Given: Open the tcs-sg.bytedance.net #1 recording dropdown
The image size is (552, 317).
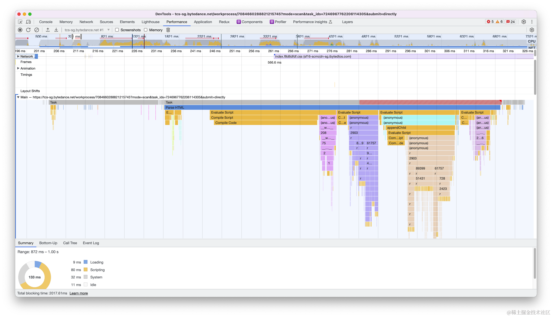Looking at the screenshot, I should pos(87,30).
